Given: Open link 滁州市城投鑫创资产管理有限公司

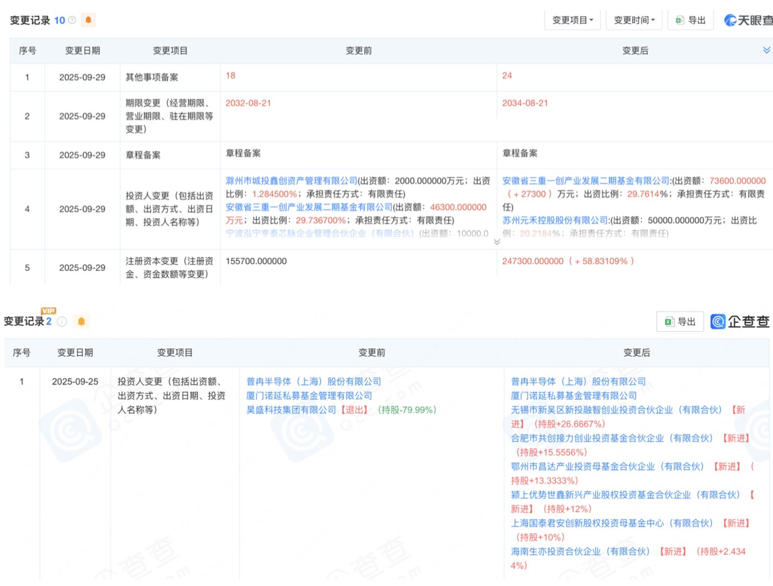Looking at the screenshot, I should pos(292,180).
